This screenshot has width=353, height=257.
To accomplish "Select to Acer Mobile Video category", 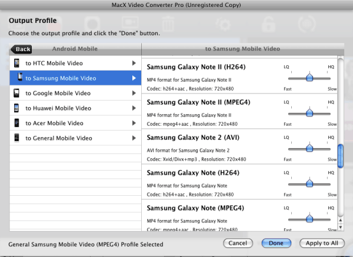I will (x=75, y=123).
